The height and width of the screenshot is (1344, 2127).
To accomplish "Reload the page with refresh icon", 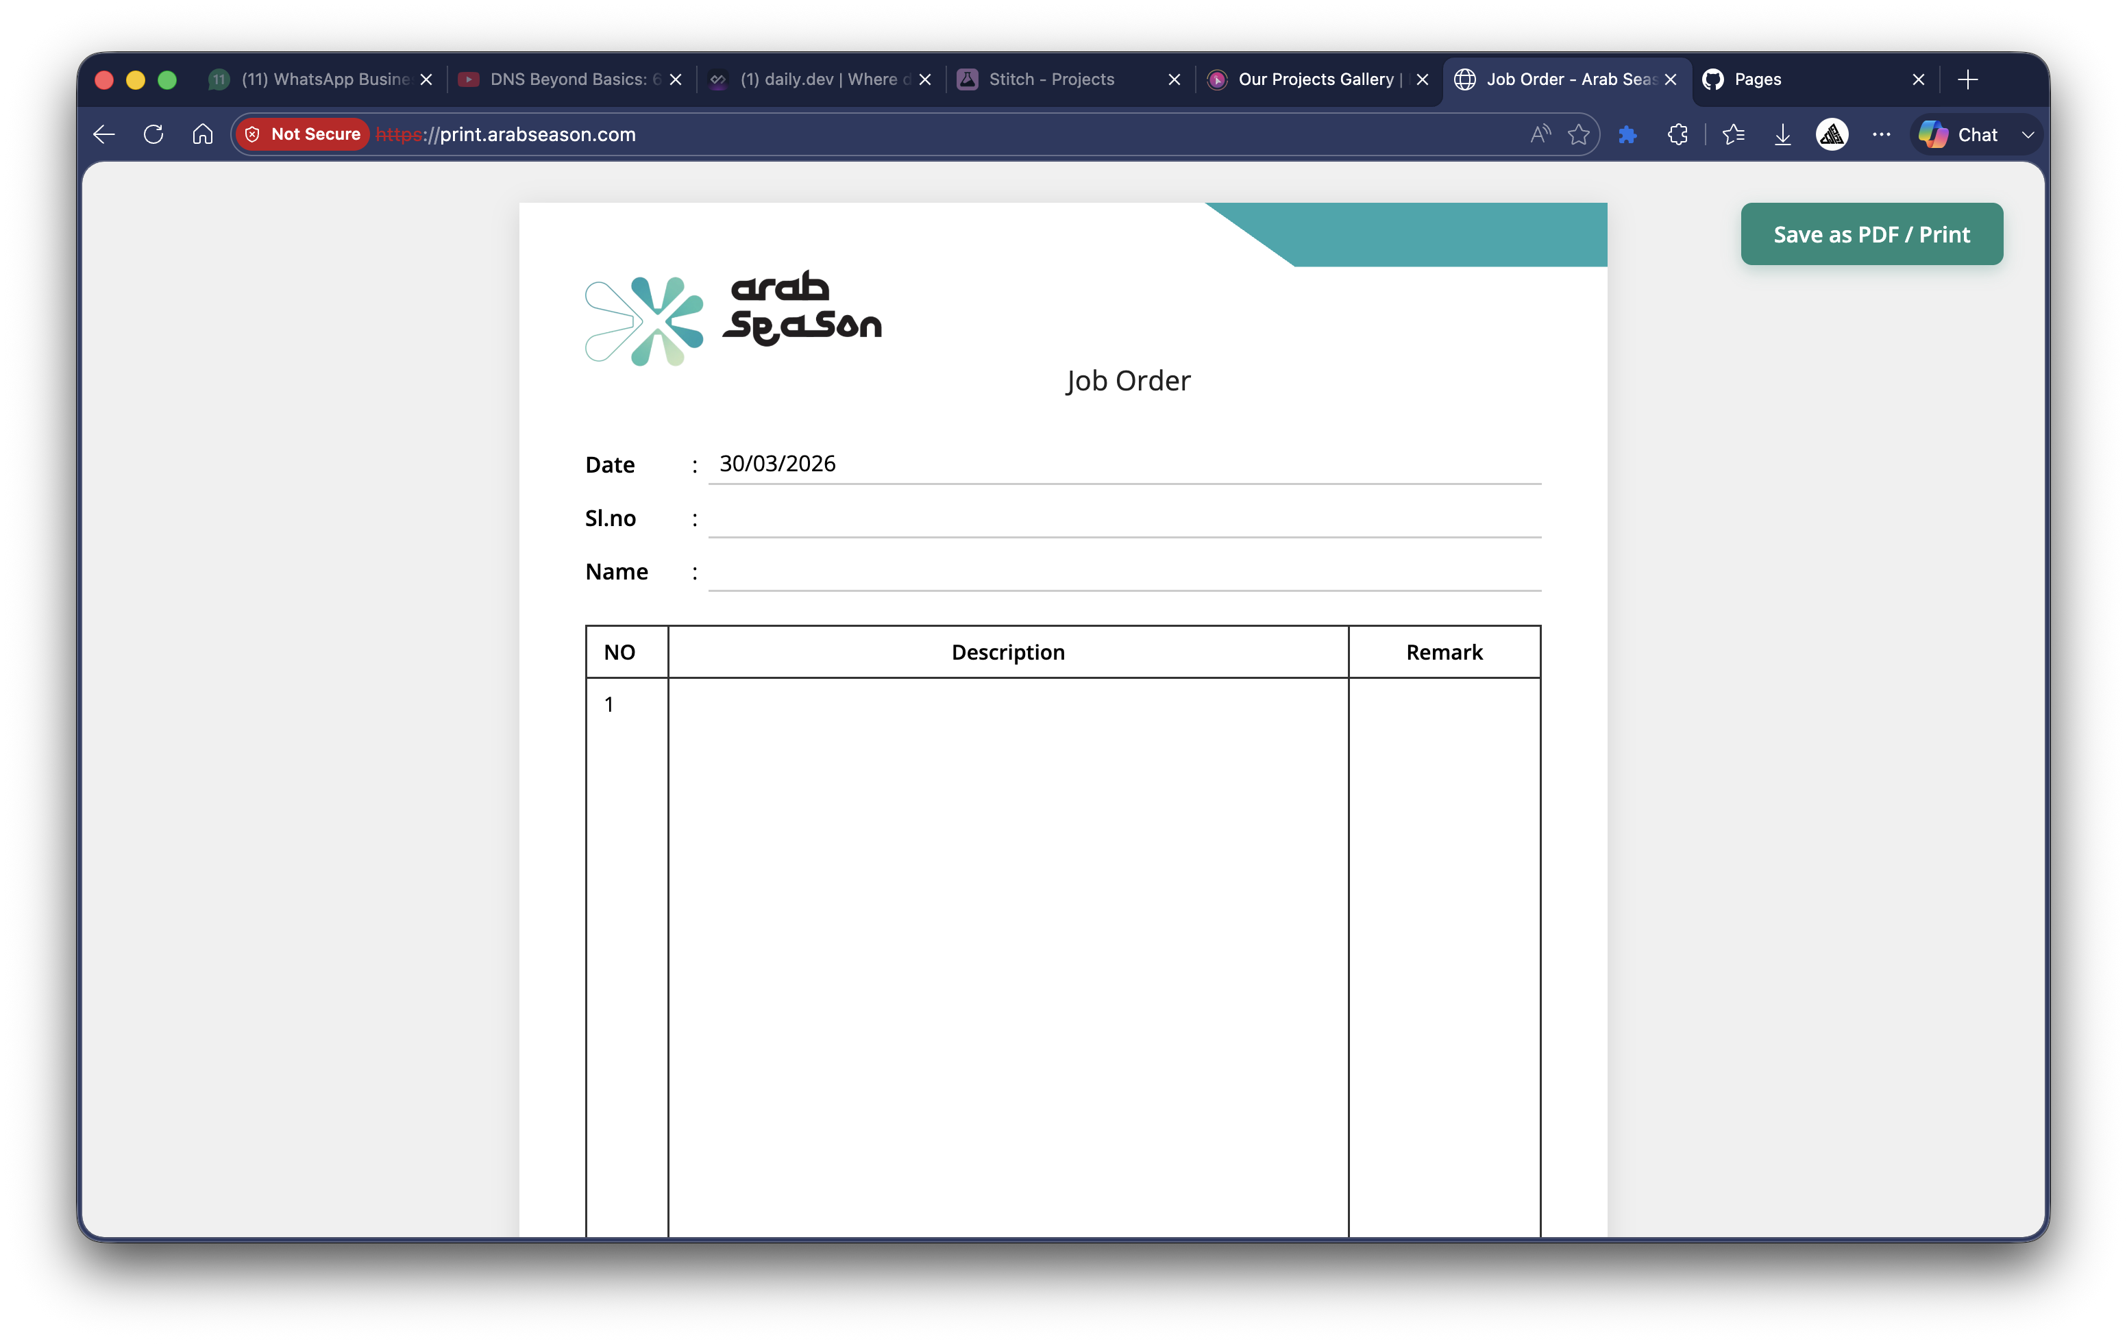I will tap(153, 134).
